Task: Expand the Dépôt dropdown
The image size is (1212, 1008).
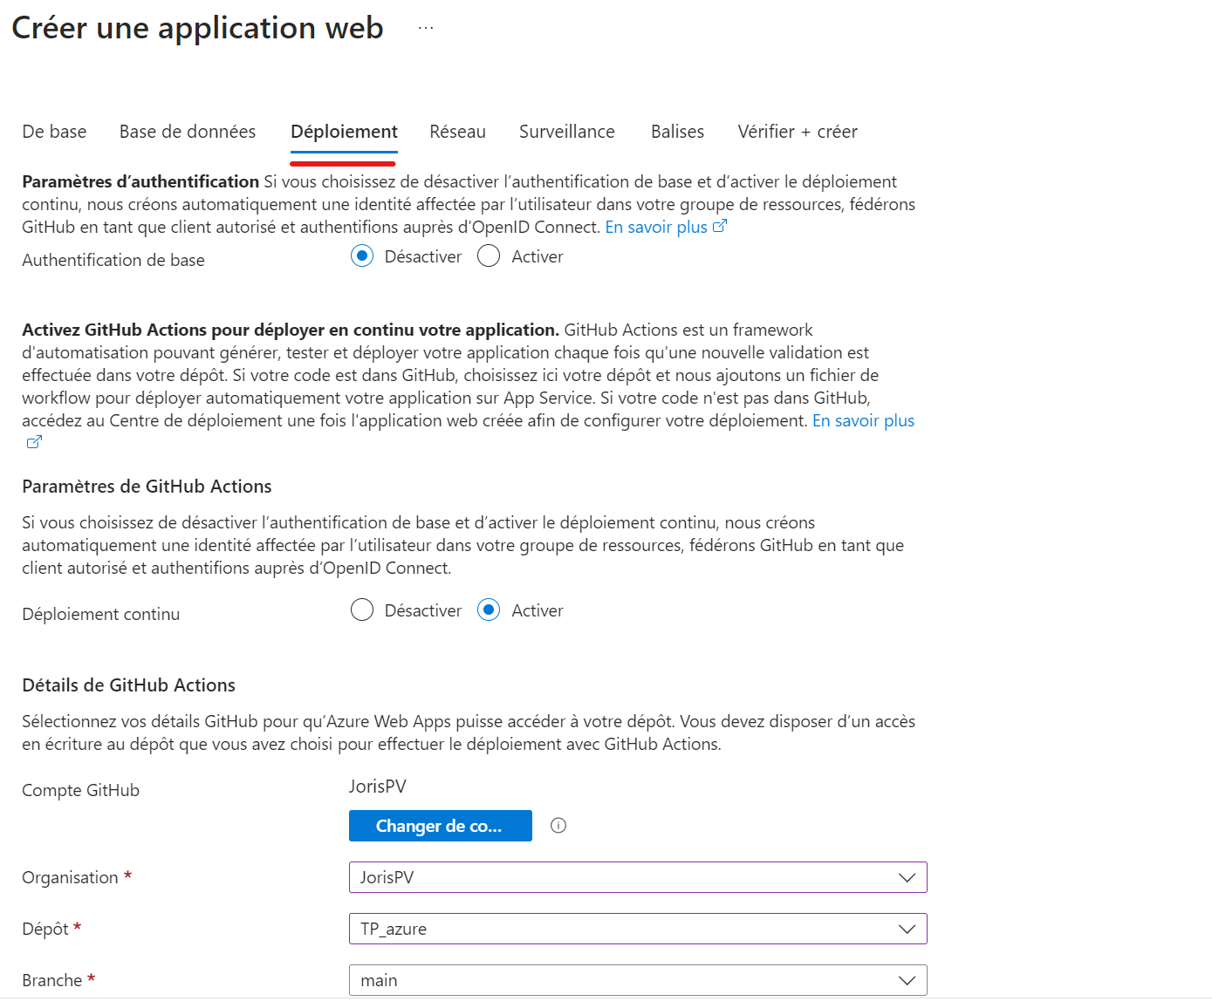Action: click(x=637, y=929)
